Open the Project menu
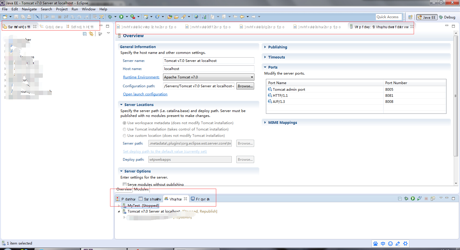Viewport: 460px width, 250px height. point(62,9)
